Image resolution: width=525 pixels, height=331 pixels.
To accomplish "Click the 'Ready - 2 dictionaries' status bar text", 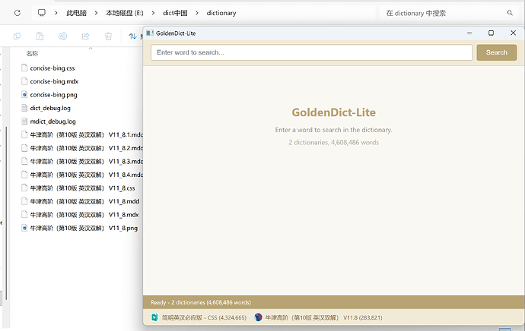I will (x=201, y=302).
